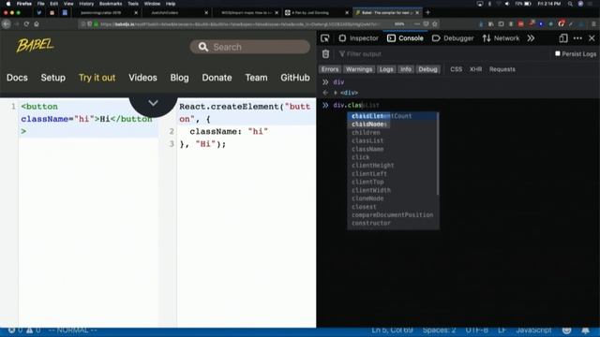Clear console output with trash icon
The image size is (600, 337).
(x=325, y=54)
